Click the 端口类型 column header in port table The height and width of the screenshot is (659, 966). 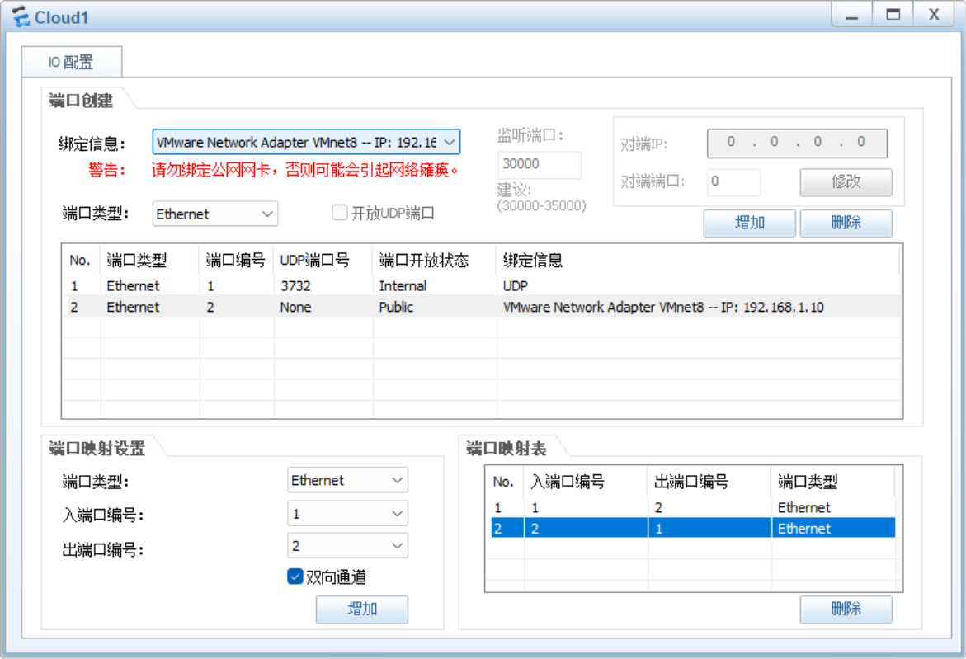click(149, 261)
